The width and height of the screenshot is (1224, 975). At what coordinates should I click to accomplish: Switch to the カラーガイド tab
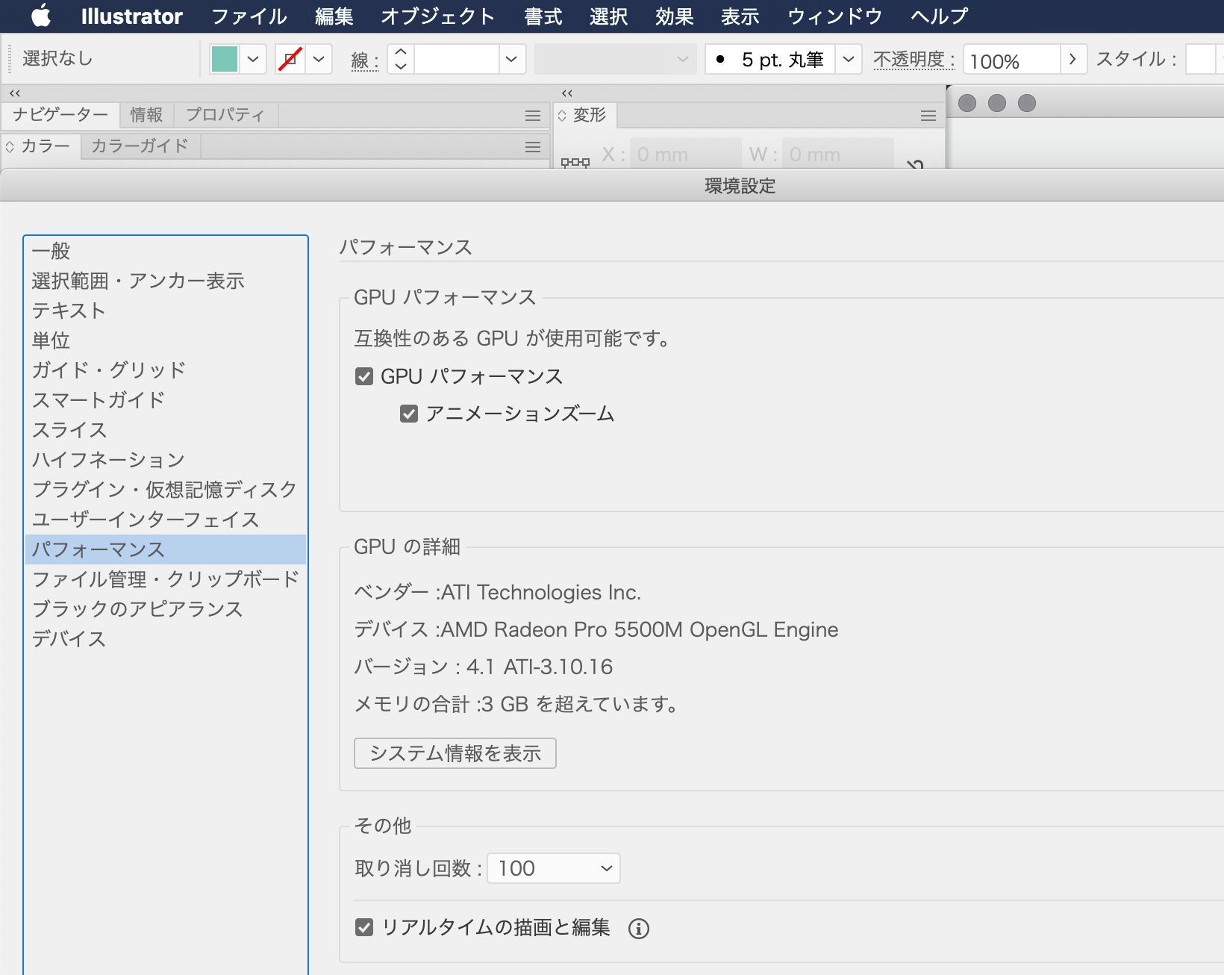[140, 146]
